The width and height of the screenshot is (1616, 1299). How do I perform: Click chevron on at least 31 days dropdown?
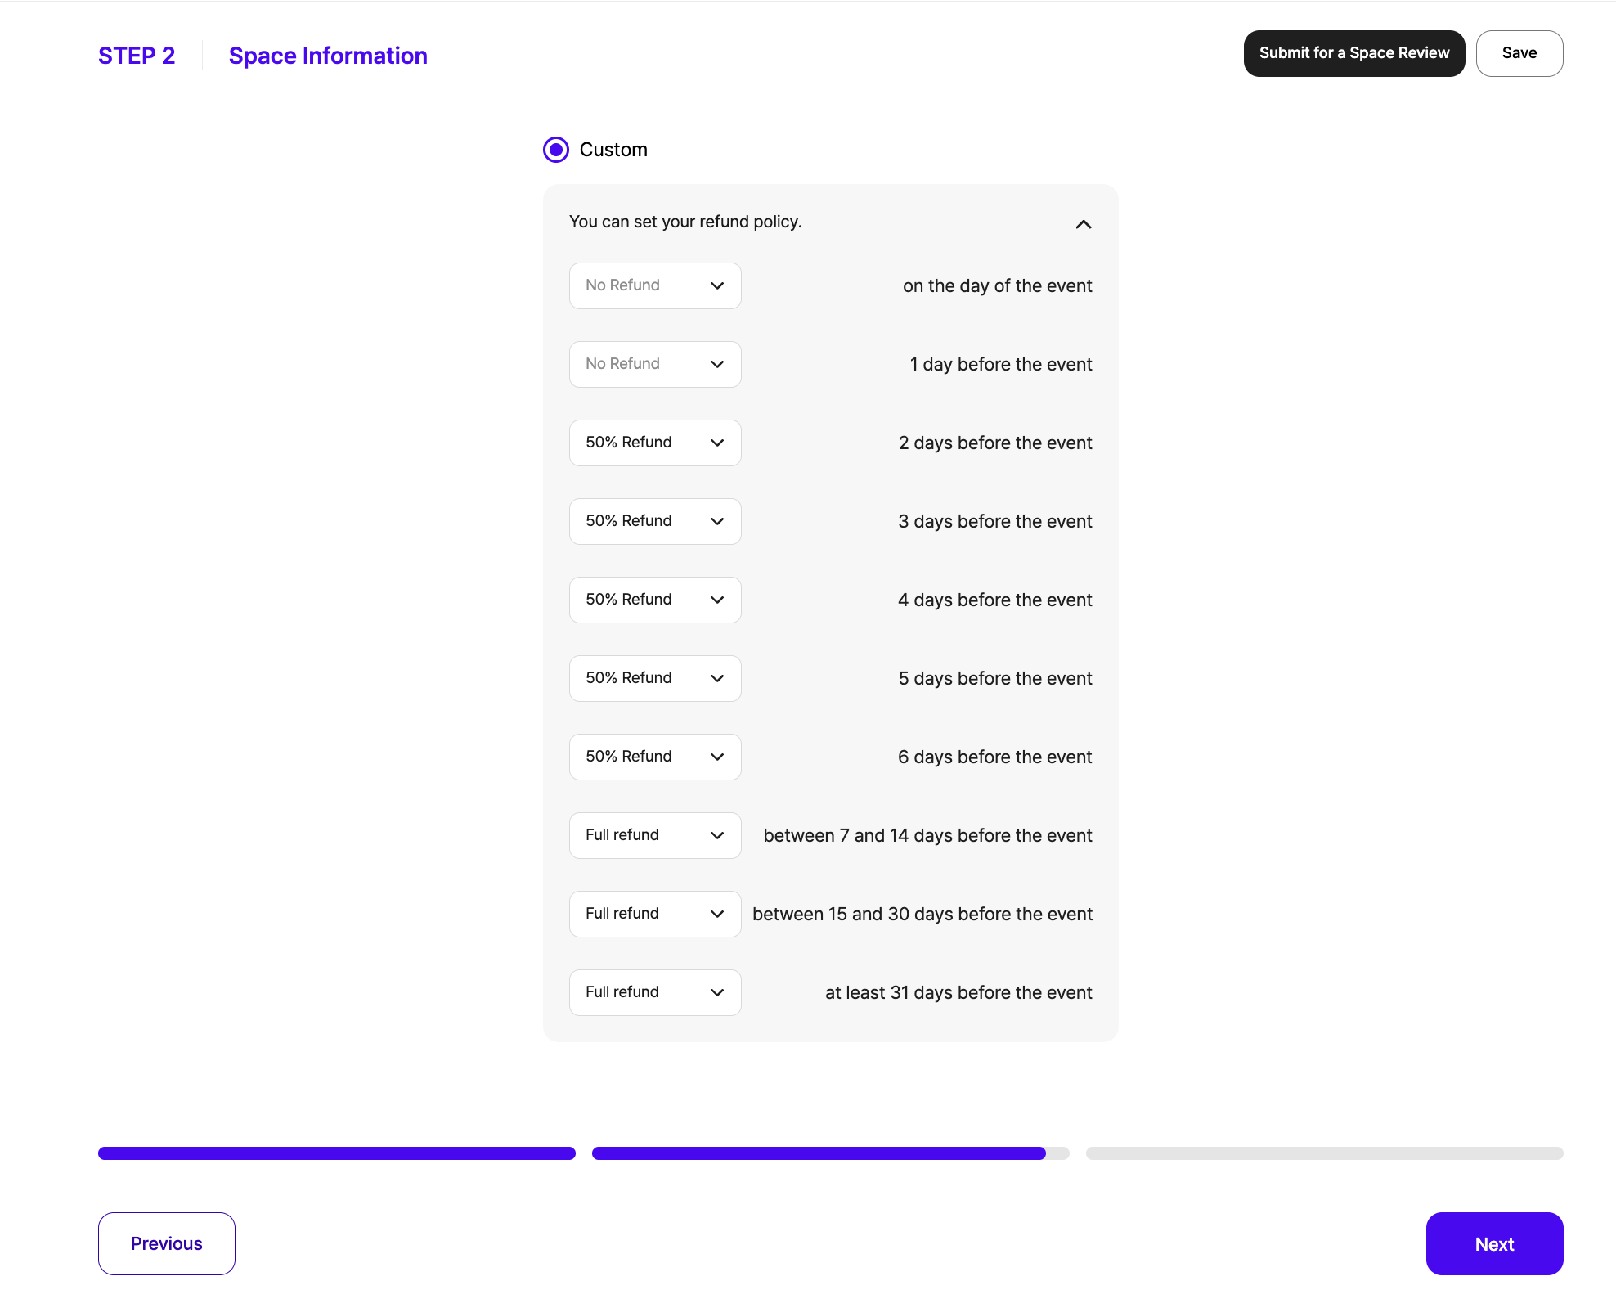click(x=717, y=992)
